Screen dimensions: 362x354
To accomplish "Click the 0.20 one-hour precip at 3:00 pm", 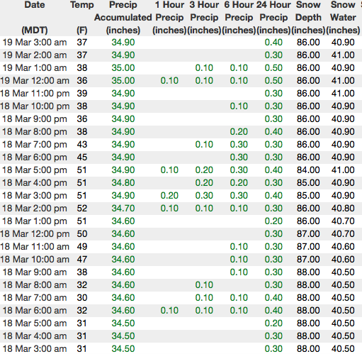I will (169, 196).
